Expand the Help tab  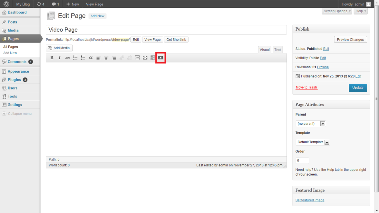point(360,11)
